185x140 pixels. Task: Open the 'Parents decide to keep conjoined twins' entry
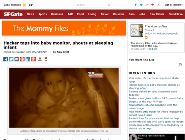point(153,93)
